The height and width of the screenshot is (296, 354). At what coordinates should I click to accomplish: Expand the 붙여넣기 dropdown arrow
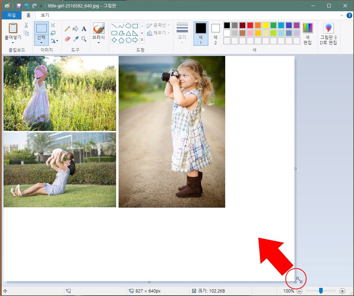pyautogui.click(x=13, y=43)
